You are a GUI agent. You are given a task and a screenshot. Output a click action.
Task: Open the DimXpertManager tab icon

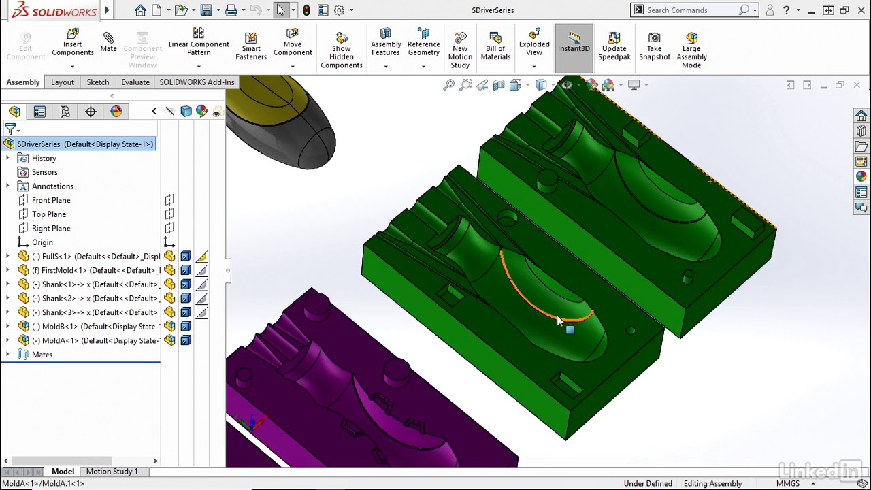(91, 112)
